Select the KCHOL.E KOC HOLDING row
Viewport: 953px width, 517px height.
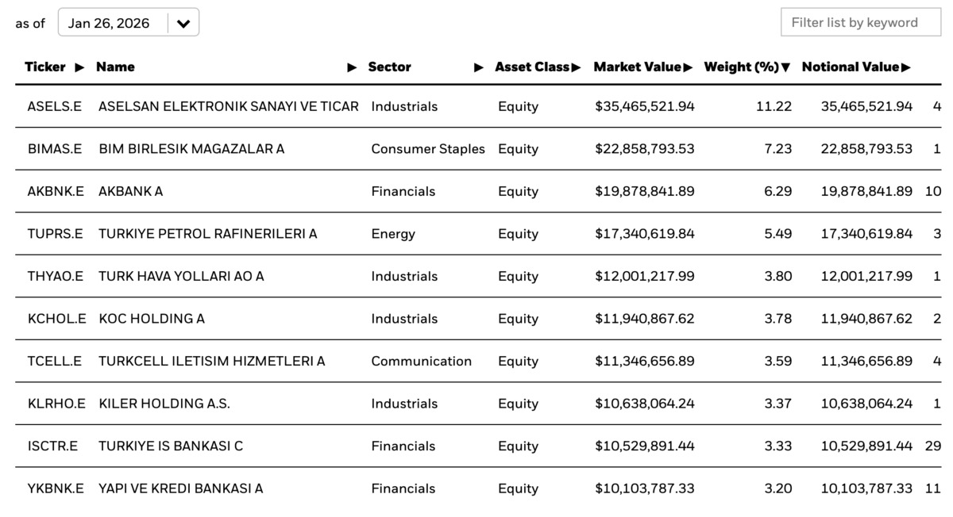478,319
